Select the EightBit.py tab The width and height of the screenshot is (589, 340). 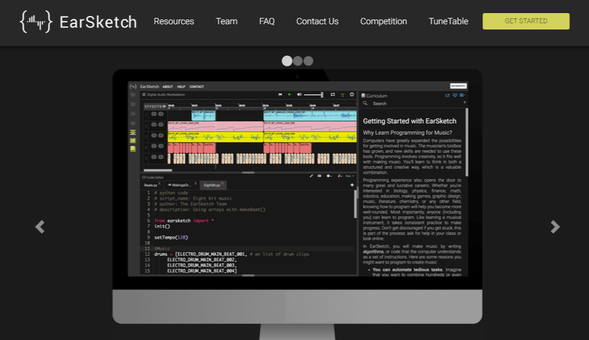[x=212, y=185]
